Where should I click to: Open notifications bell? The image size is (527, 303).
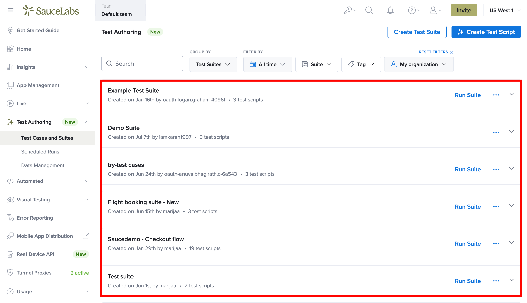tap(390, 10)
